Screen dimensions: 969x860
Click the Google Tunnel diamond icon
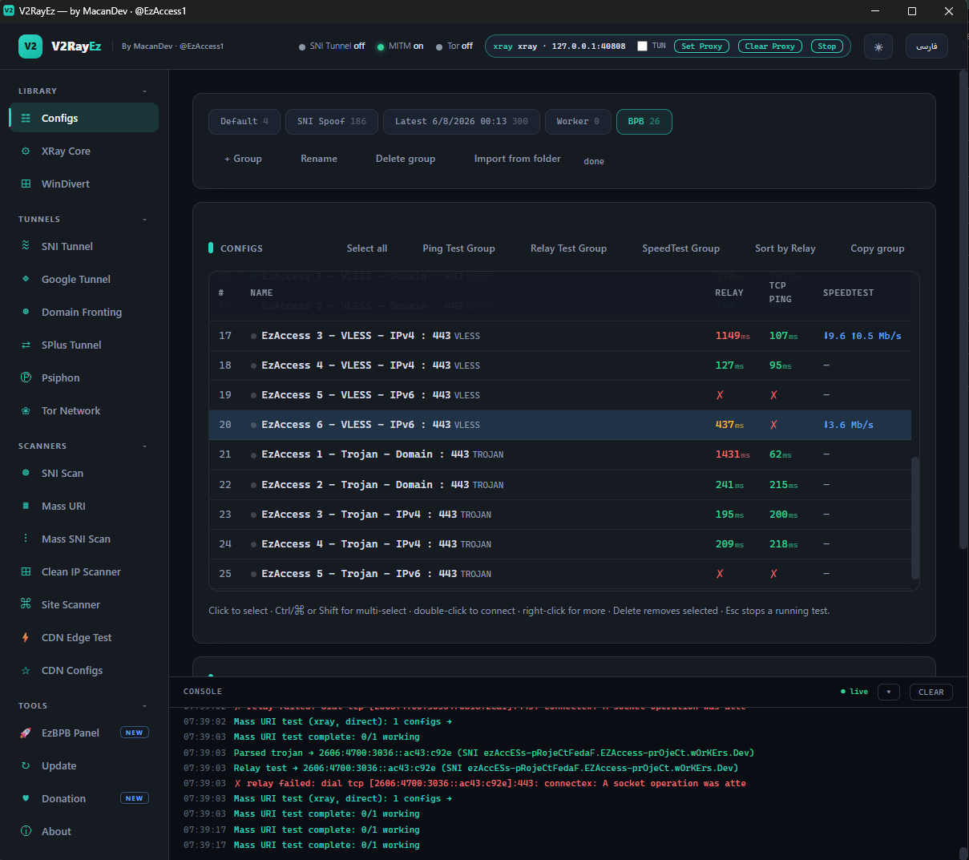pyautogui.click(x=26, y=279)
